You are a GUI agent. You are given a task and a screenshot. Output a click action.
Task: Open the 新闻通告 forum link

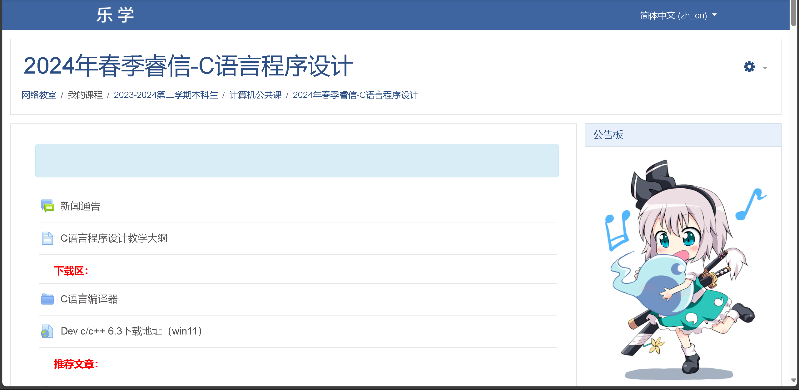pyautogui.click(x=80, y=206)
